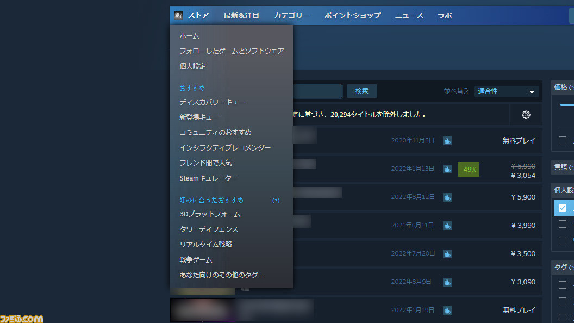Click the -49% discount badge
This screenshot has height=323, width=574.
469,170
